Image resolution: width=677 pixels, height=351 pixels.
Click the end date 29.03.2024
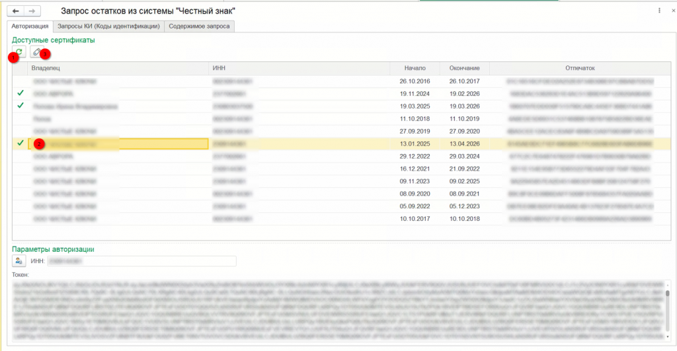465,156
